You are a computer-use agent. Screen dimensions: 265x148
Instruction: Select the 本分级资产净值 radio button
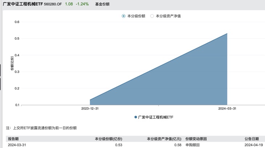pos(152,16)
